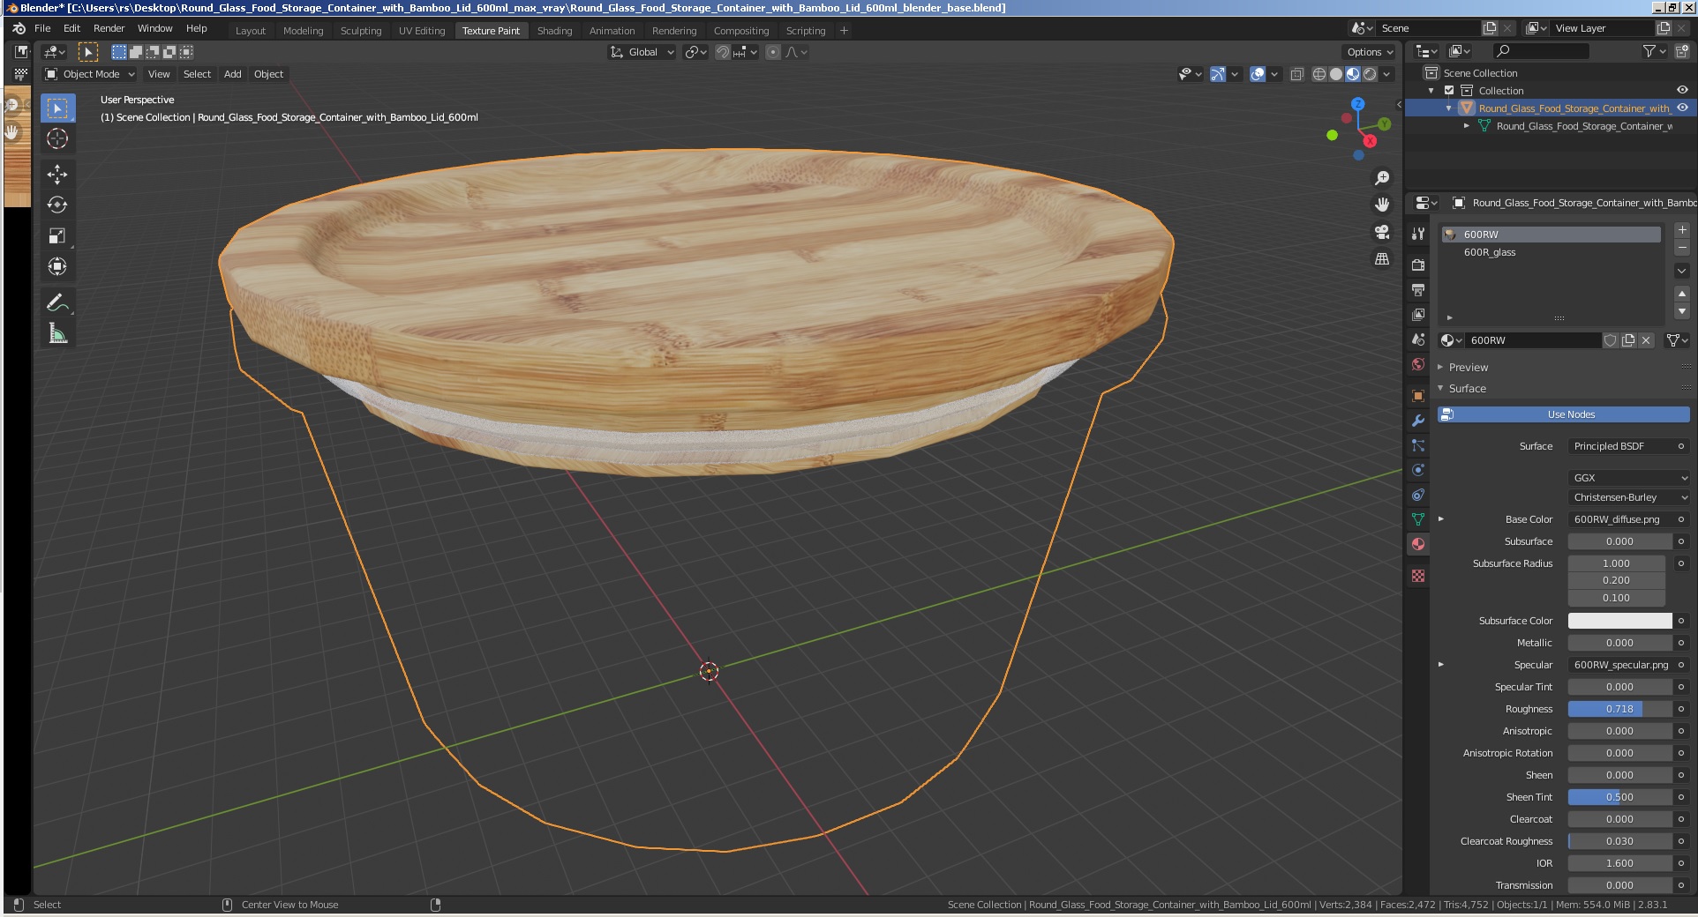
Task: Switch to Rendered viewport shading
Action: pos(1370,74)
